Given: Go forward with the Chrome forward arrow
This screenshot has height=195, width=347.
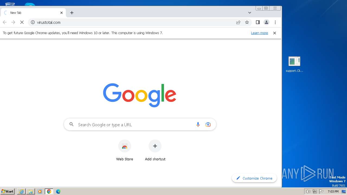Looking at the screenshot, I should point(13,22).
